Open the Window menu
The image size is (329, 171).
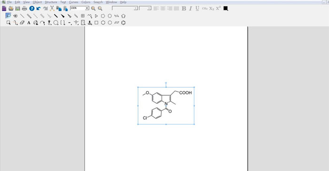(111, 2)
